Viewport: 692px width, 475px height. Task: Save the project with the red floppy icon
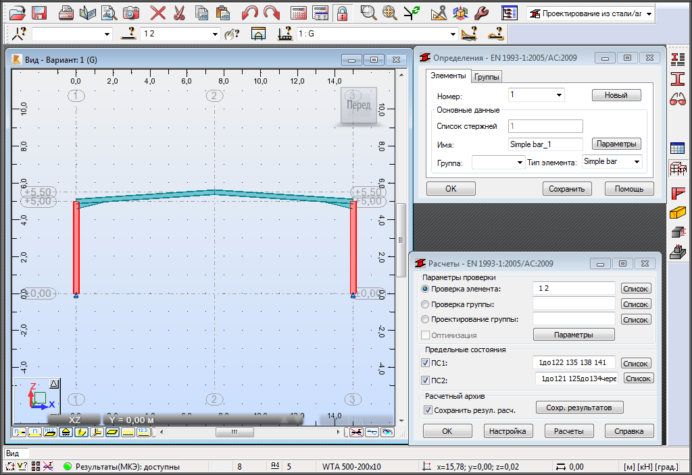pyautogui.click(x=39, y=13)
